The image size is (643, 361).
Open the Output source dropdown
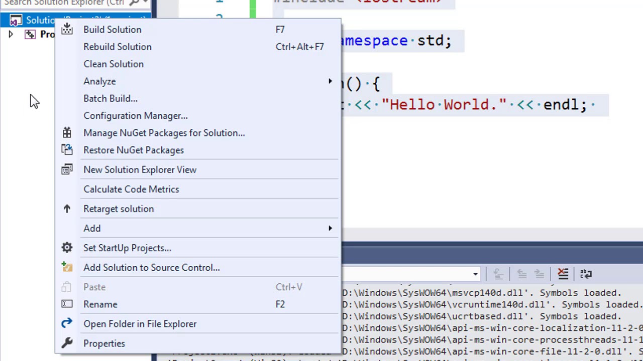coord(475,274)
